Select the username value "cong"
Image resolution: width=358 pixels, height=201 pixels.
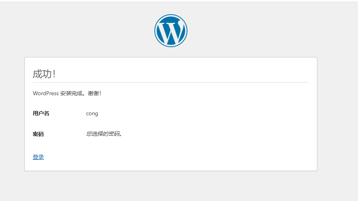pyautogui.click(x=92, y=114)
